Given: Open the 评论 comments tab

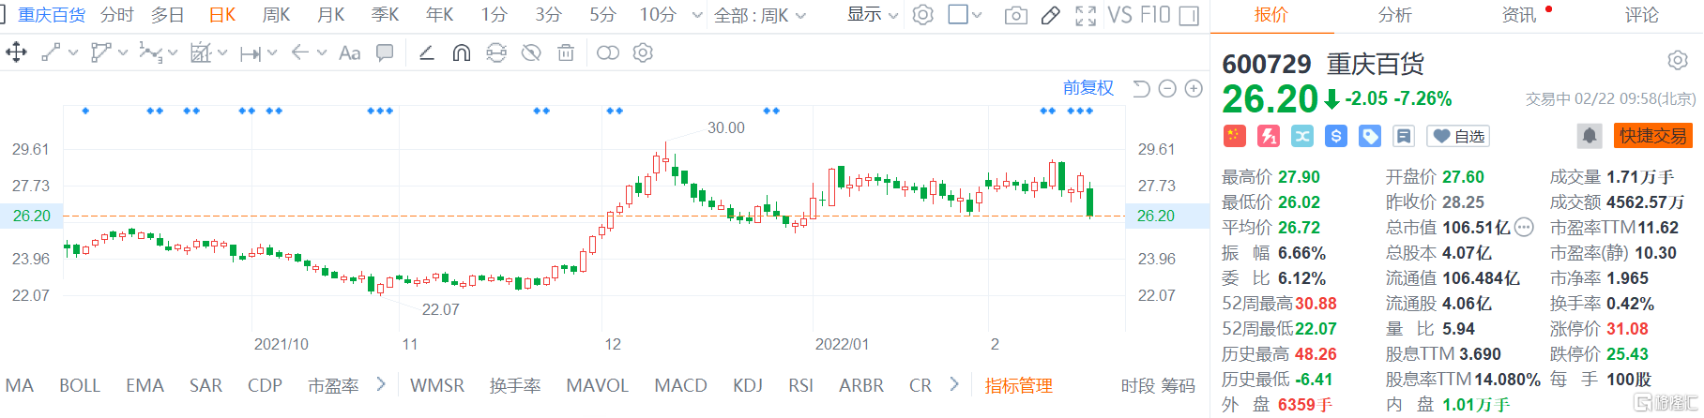Looking at the screenshot, I should (1641, 15).
